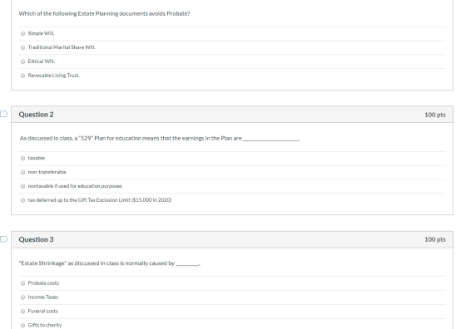
Task: Click the Estate Shrinkage question text
Action: tap(109, 263)
